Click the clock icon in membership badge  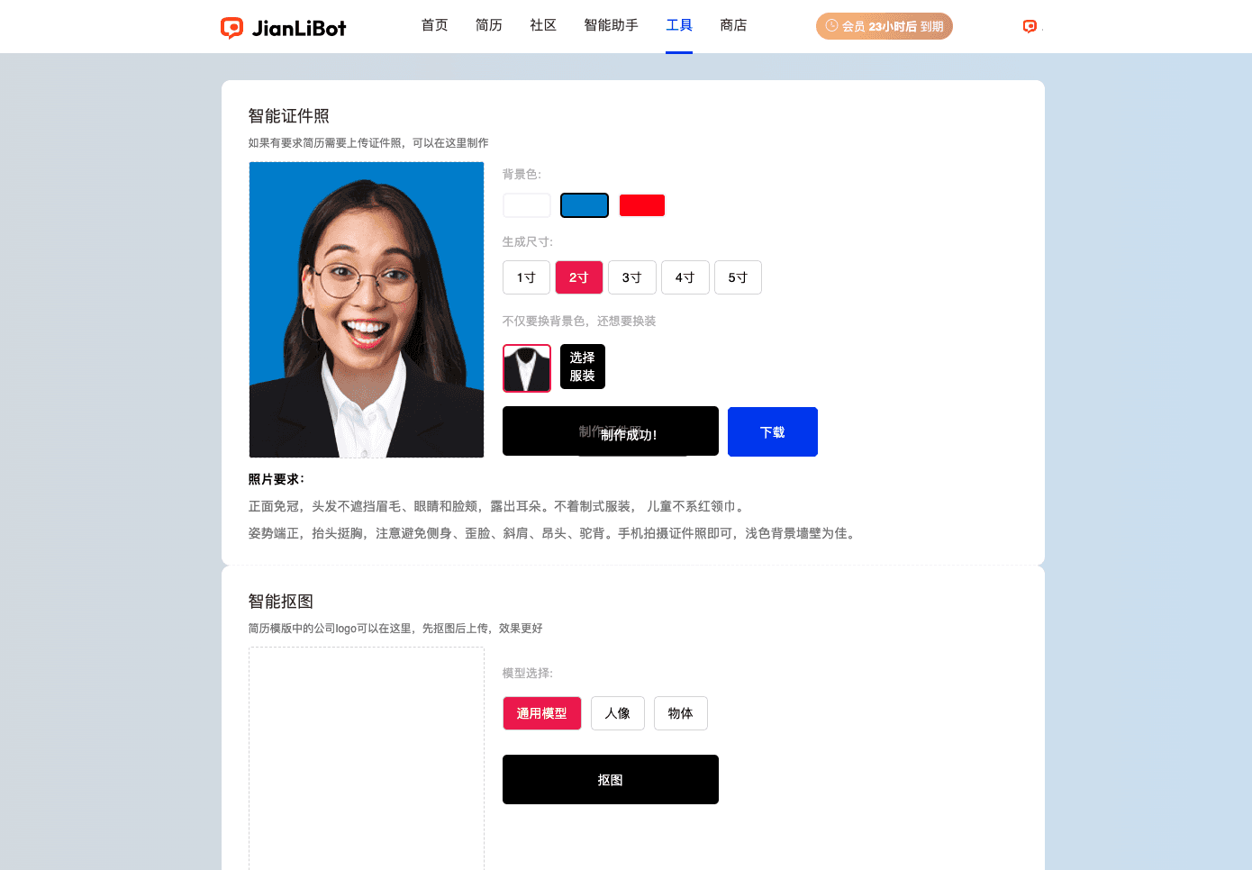832,26
